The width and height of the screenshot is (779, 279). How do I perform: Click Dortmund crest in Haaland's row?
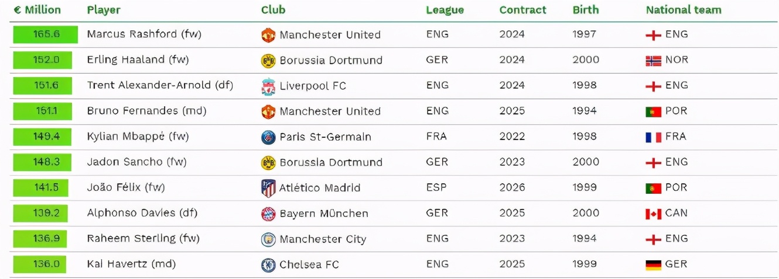(x=268, y=60)
